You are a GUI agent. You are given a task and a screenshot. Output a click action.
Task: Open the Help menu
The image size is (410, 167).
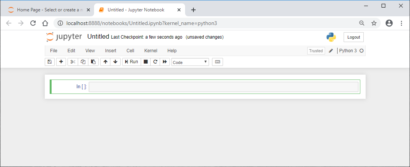[172, 51]
